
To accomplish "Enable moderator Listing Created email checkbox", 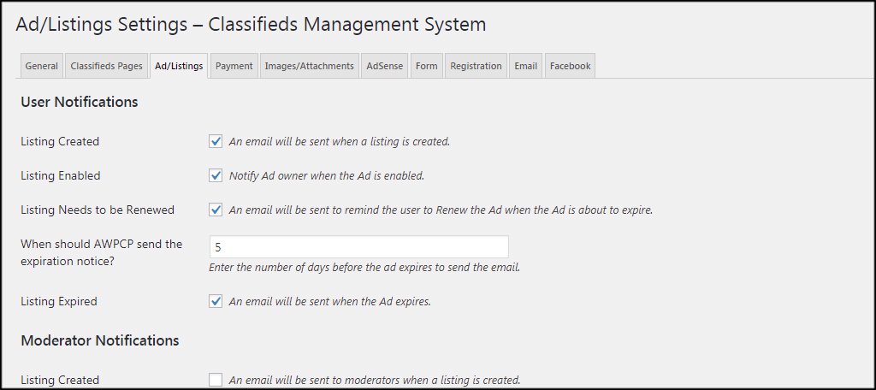I will click(216, 380).
